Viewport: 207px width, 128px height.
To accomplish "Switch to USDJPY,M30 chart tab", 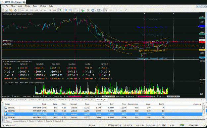I will tap(50, 100).
